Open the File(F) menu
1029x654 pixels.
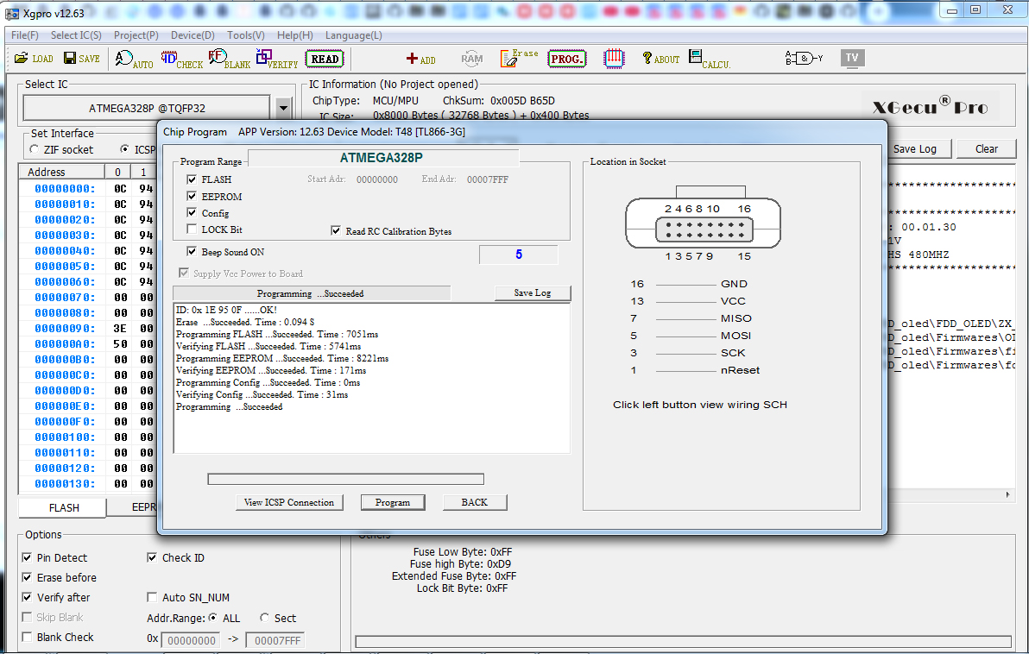[x=25, y=35]
